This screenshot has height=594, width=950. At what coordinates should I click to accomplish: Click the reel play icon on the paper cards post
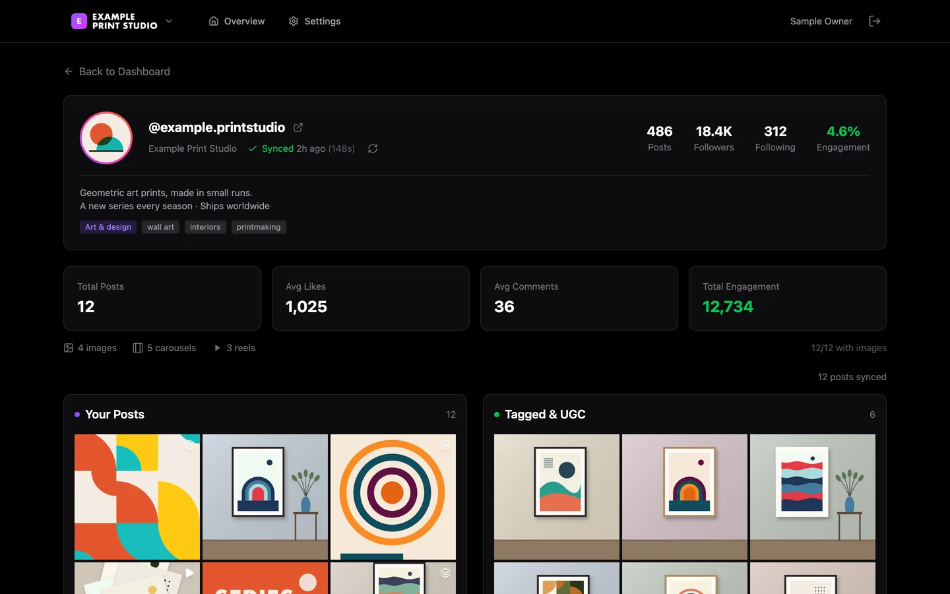(x=189, y=573)
